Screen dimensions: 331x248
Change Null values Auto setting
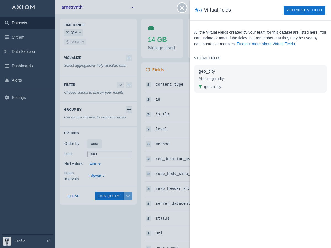[95, 164]
